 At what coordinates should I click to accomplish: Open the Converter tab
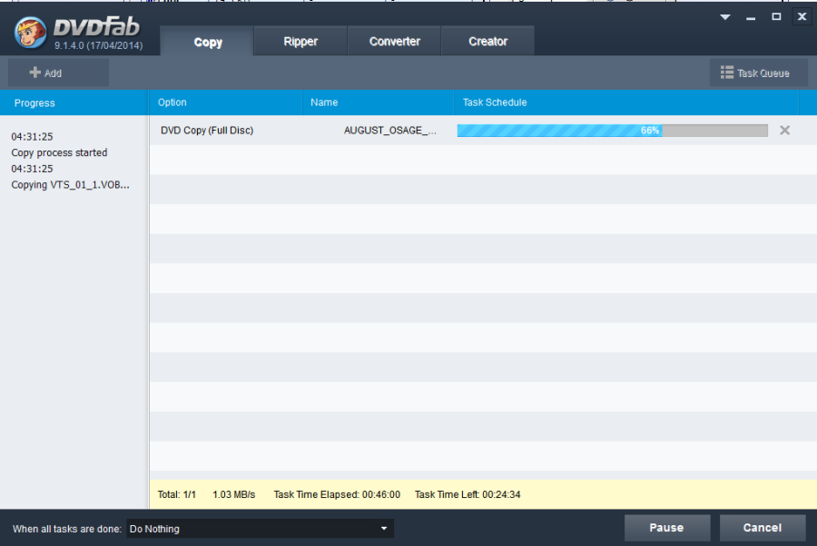click(395, 41)
